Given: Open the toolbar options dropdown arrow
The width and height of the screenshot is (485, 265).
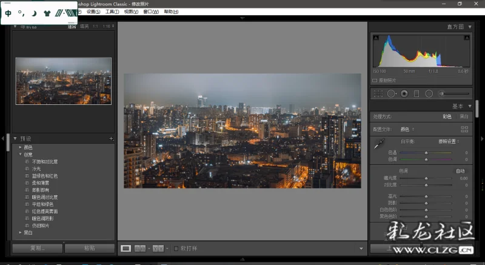Looking at the screenshot, I should [361, 248].
